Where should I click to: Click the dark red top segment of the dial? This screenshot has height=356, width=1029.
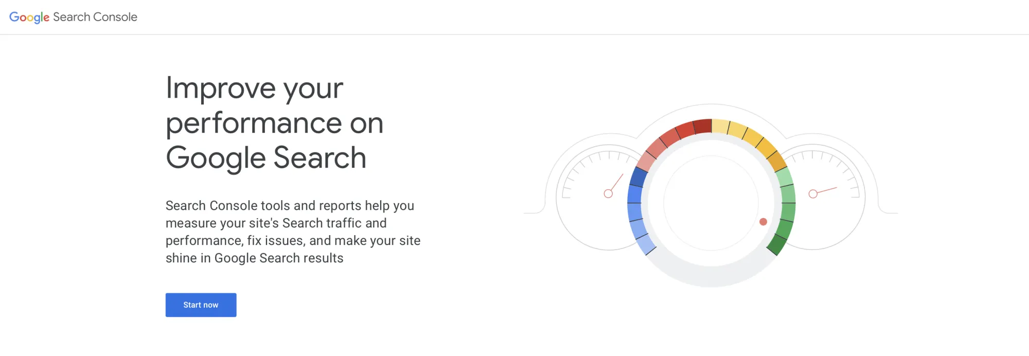pyautogui.click(x=702, y=125)
